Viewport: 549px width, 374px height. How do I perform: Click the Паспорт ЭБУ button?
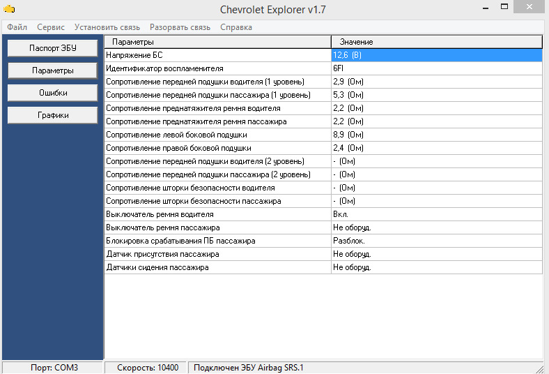coord(52,48)
